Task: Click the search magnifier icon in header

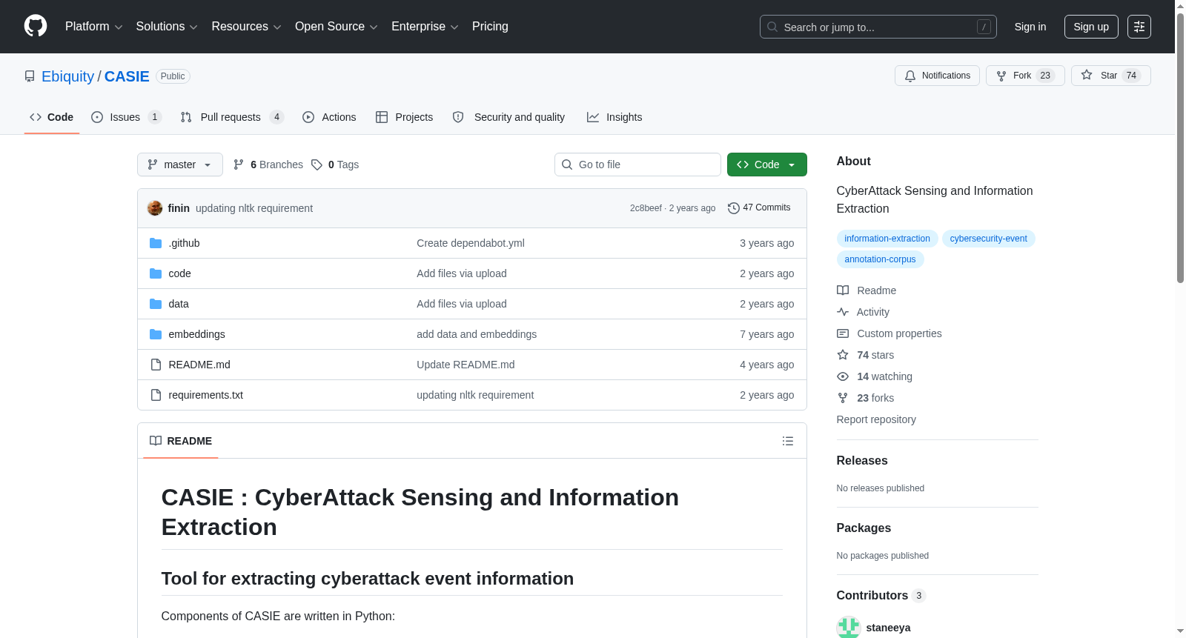Action: 772,27
